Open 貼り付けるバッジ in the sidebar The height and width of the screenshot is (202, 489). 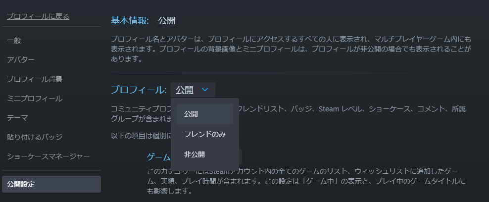coord(35,137)
